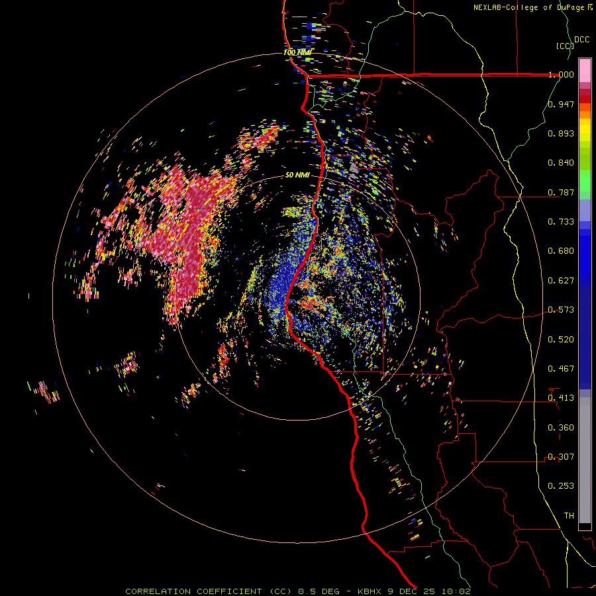This screenshot has width=596, height=596.
Task: Click the 0.893 legend value
Action: click(561, 133)
